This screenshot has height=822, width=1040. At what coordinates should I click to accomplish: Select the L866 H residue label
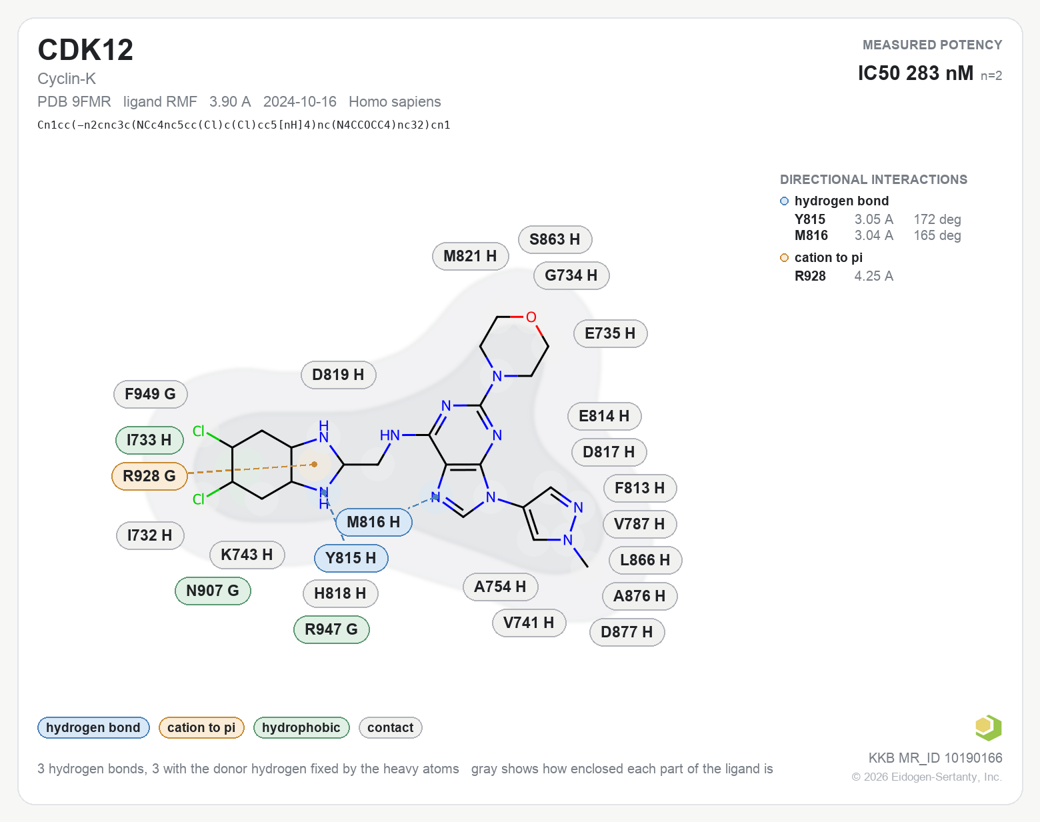coord(645,560)
